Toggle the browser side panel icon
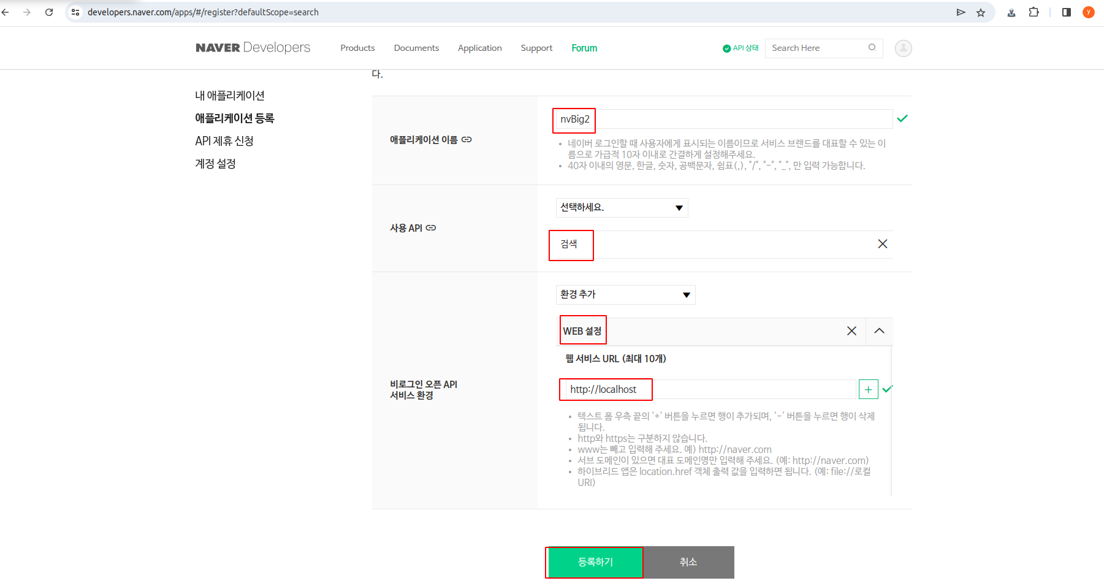Viewport: 1104px width, 586px height. tap(1067, 12)
